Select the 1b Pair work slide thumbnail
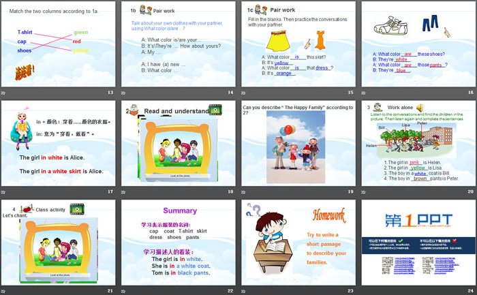This screenshot has width=477, height=295. pyautogui.click(x=179, y=44)
